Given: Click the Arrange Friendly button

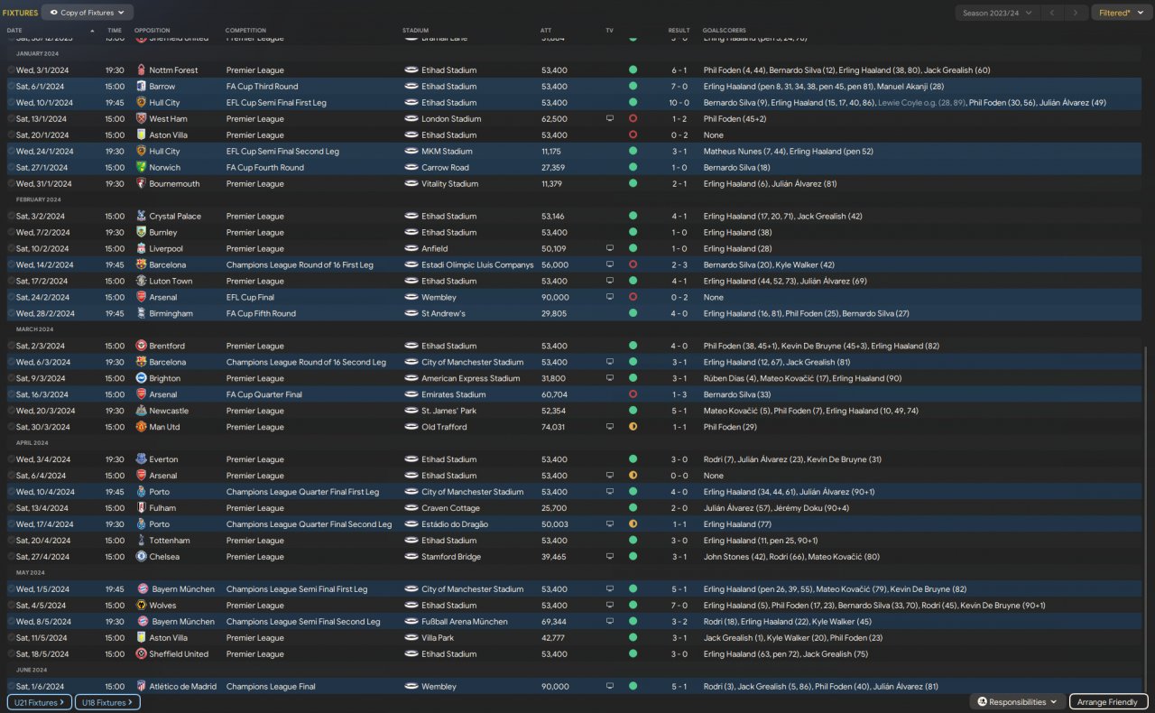Looking at the screenshot, I should (1109, 702).
